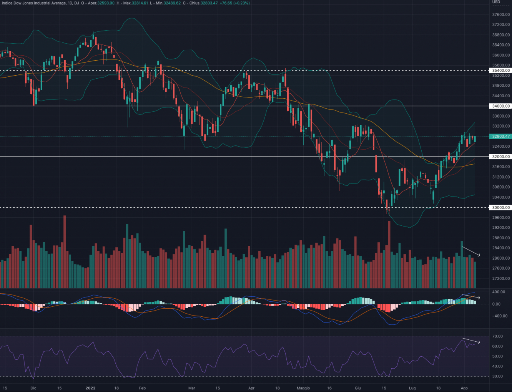Click the 27200.00 price axis label
Viewport: 512px width, 392px height.
(501, 279)
